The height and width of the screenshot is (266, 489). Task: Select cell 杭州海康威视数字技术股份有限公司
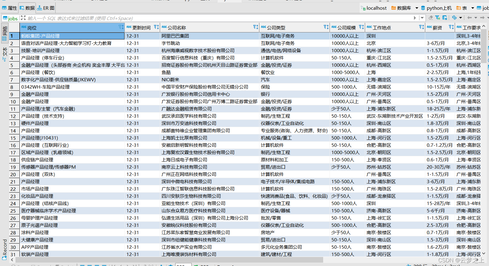click(x=210, y=51)
